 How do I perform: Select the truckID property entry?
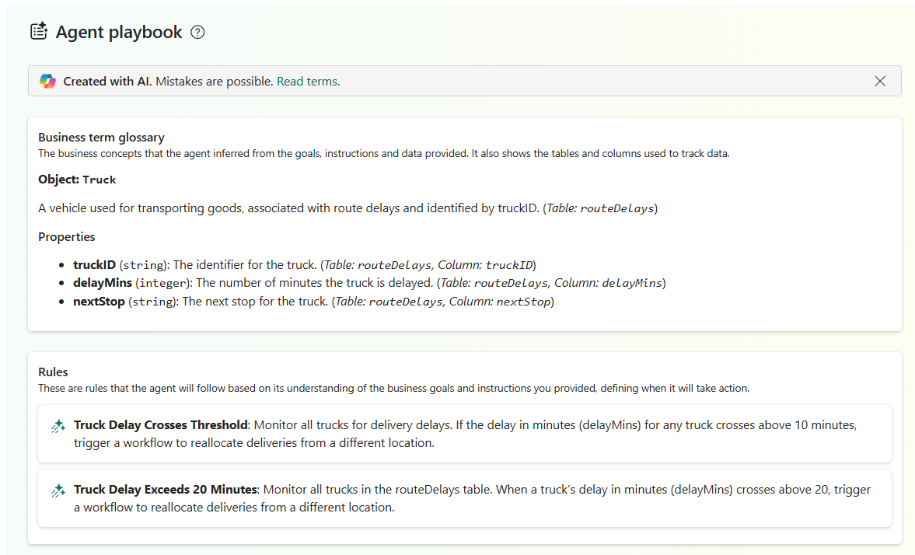(302, 264)
